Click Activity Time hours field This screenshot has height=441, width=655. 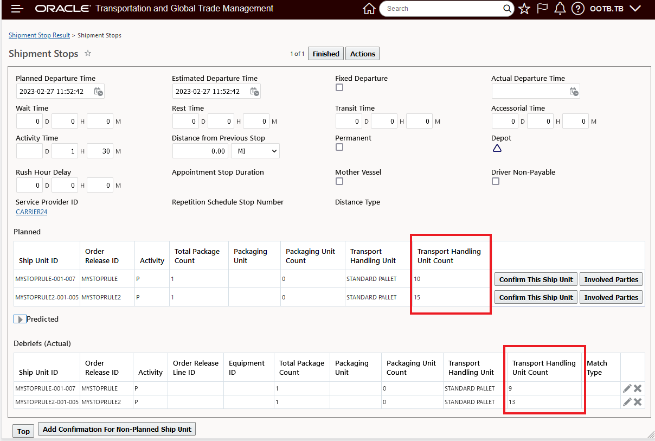click(x=65, y=151)
